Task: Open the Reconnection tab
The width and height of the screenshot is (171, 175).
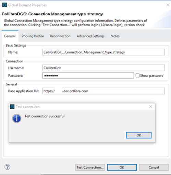Action: point(60,36)
